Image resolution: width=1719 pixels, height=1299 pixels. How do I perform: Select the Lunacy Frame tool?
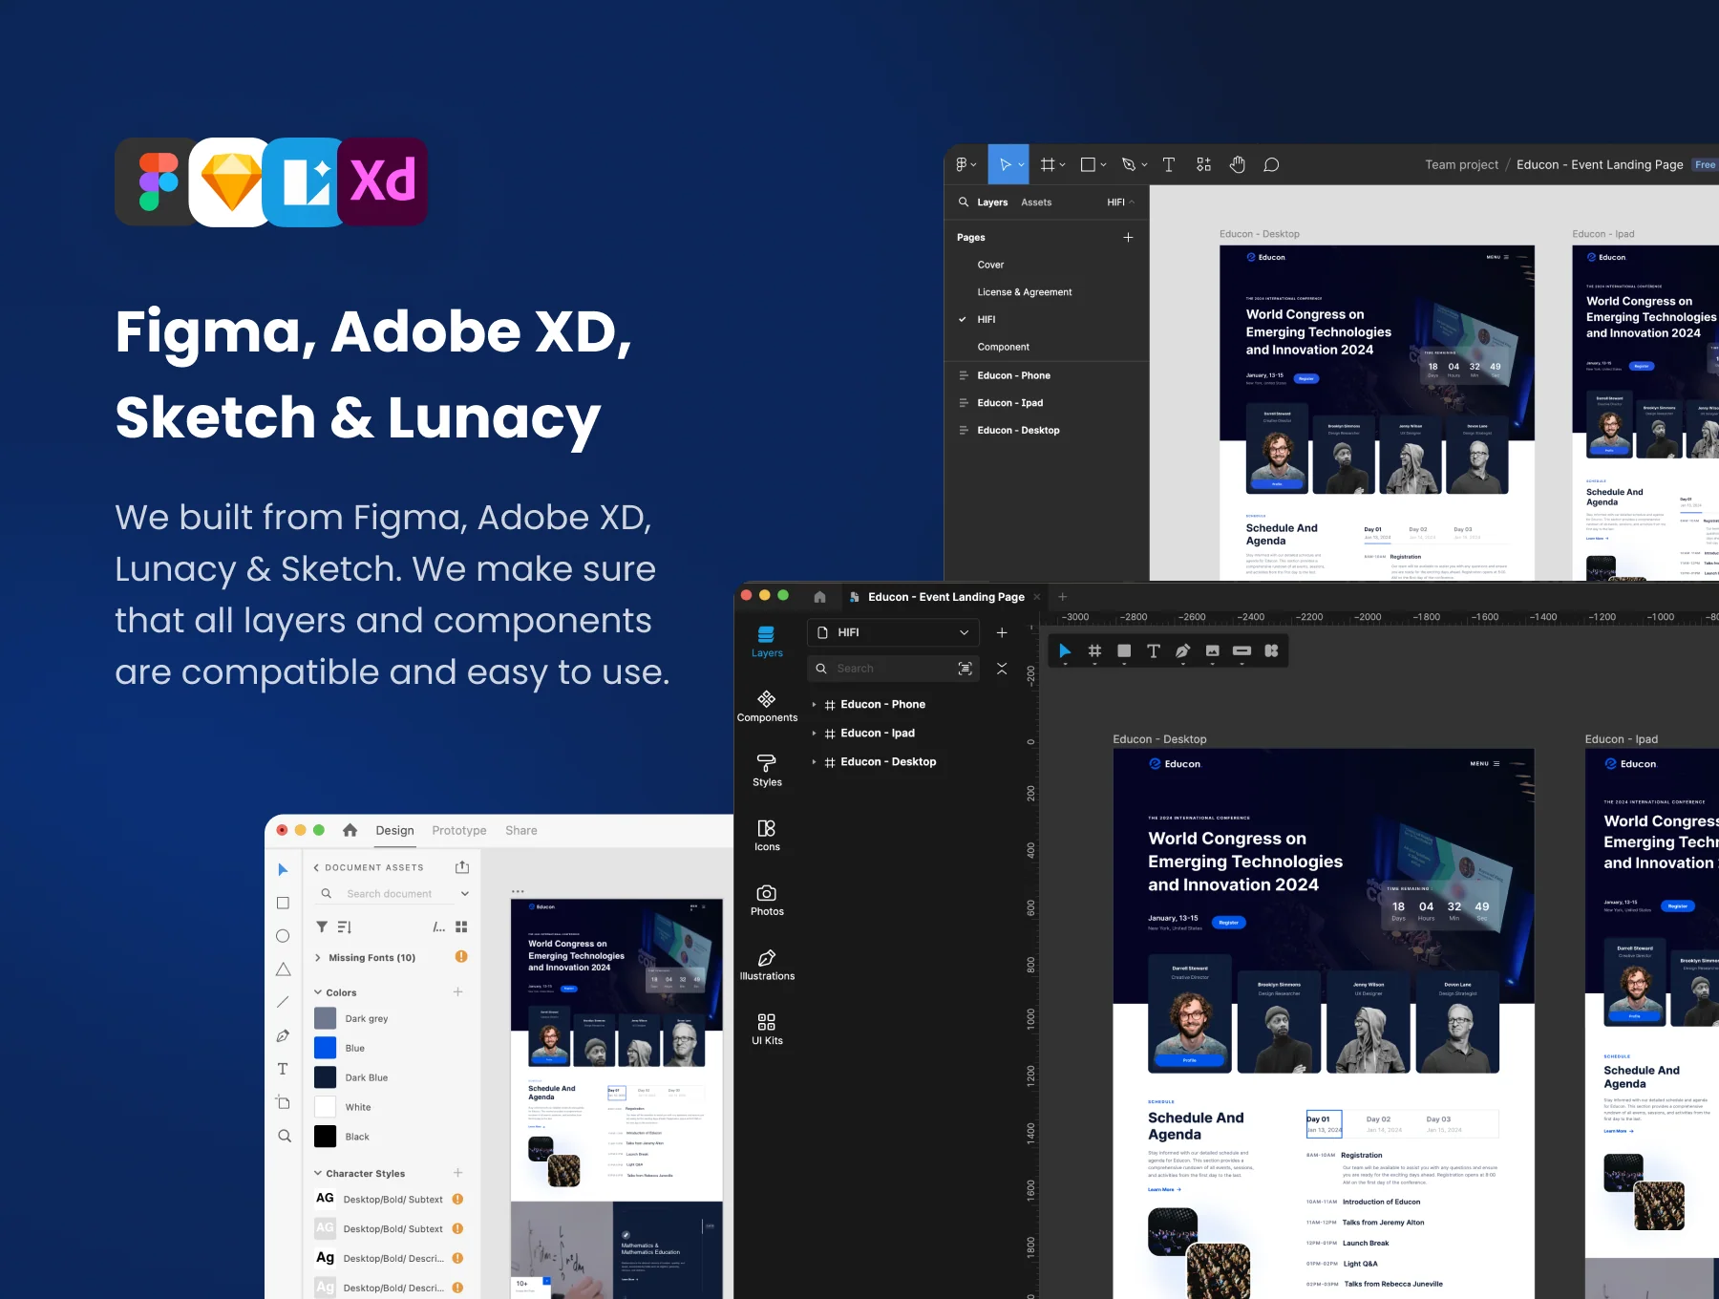pyautogui.click(x=1094, y=650)
